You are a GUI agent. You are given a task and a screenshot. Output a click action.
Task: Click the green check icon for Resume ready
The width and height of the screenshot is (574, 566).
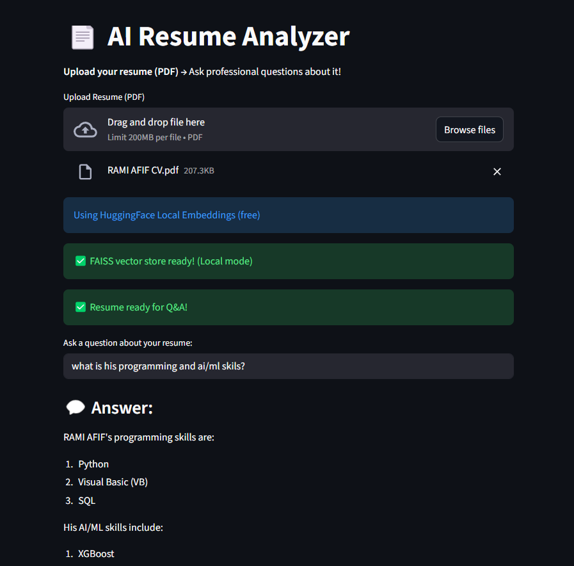pos(81,307)
